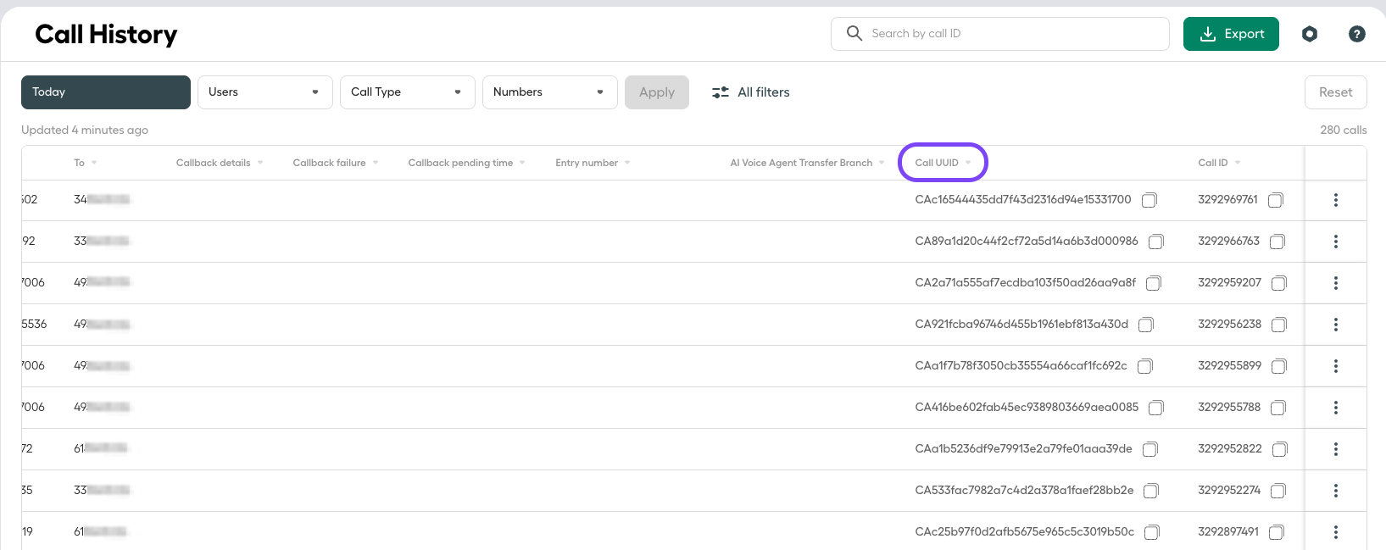Sort by the To column header

[x=86, y=163]
